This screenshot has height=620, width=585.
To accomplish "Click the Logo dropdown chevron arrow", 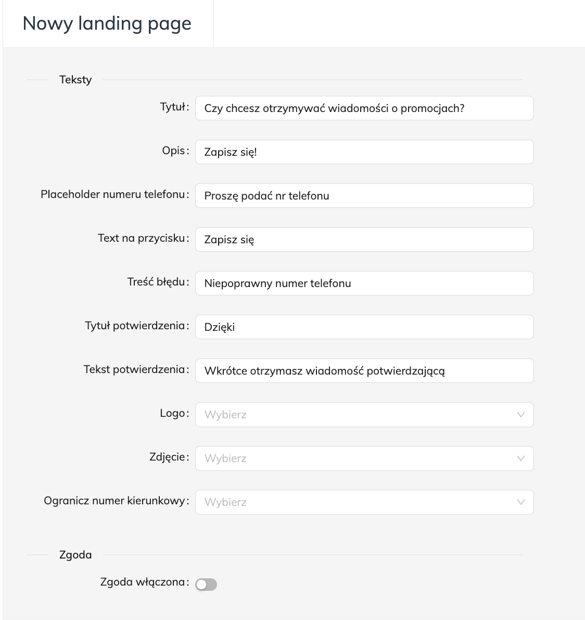I will tap(520, 415).
